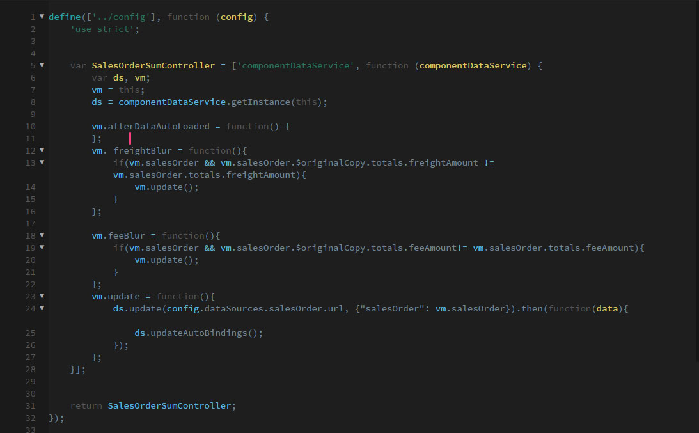This screenshot has height=433, width=699.
Task: Click SalesOrderSumController variable declaration on line 5
Action: (x=153, y=65)
